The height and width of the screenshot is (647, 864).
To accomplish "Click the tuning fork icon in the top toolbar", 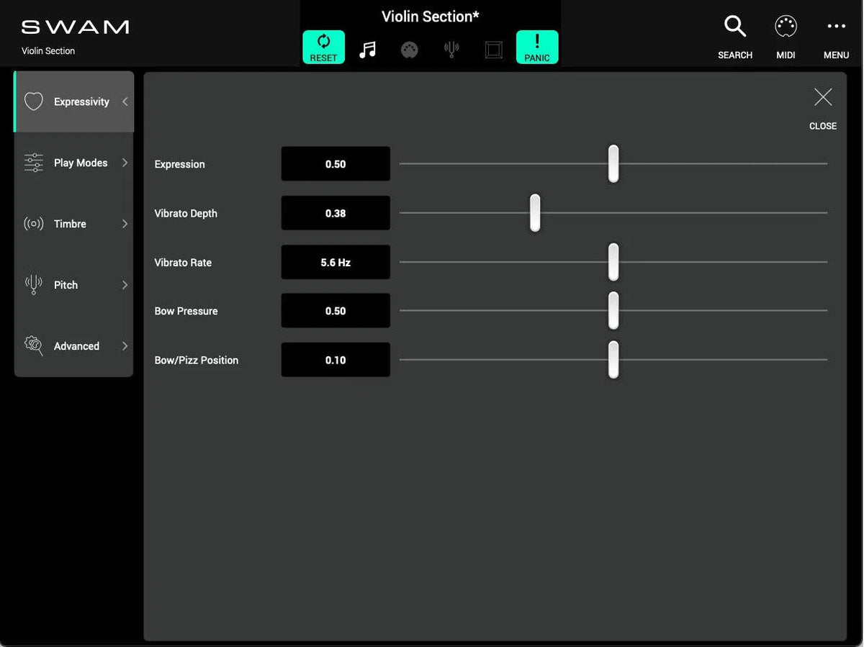I will [451, 49].
